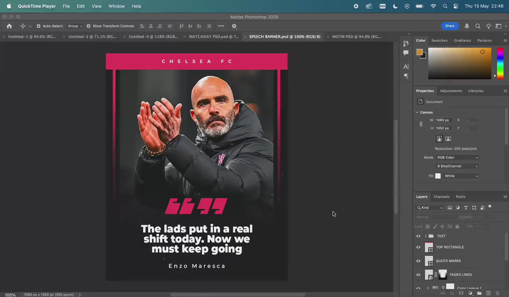Open the History panel icon
509x297 pixels.
(406, 43)
